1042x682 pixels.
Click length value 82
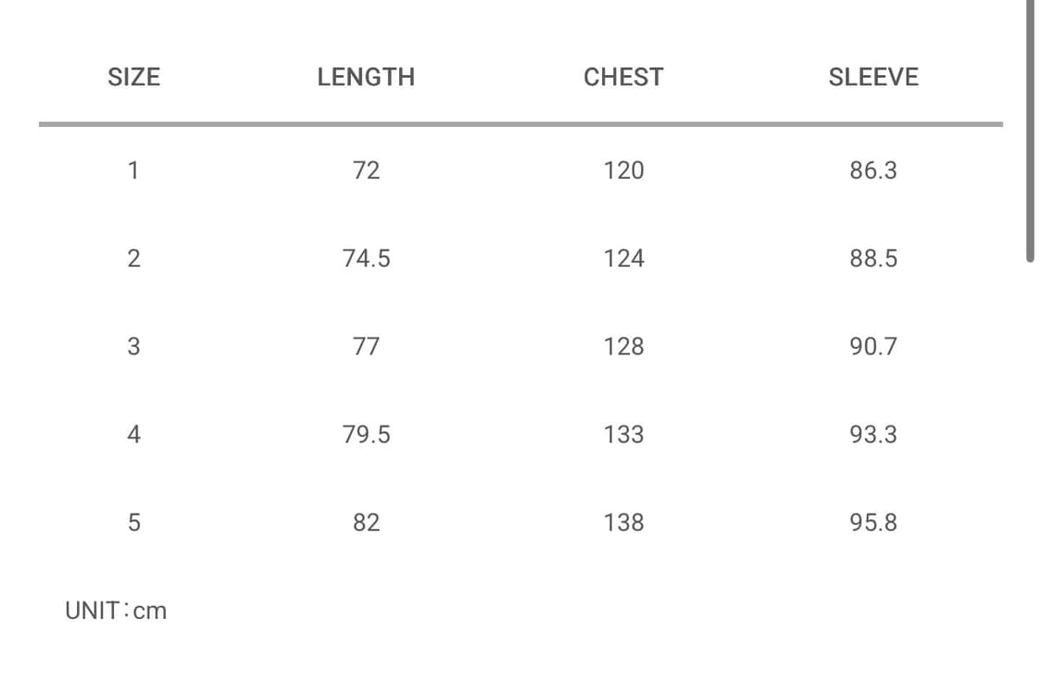tap(366, 523)
